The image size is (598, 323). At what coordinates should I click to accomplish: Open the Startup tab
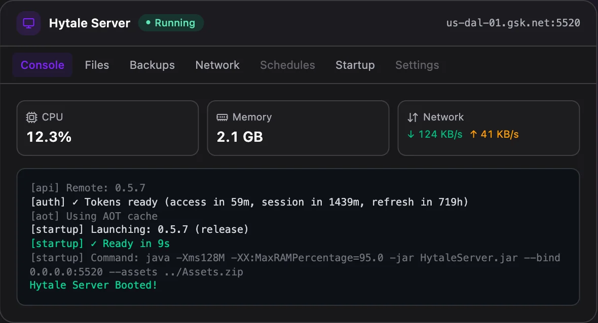point(355,65)
